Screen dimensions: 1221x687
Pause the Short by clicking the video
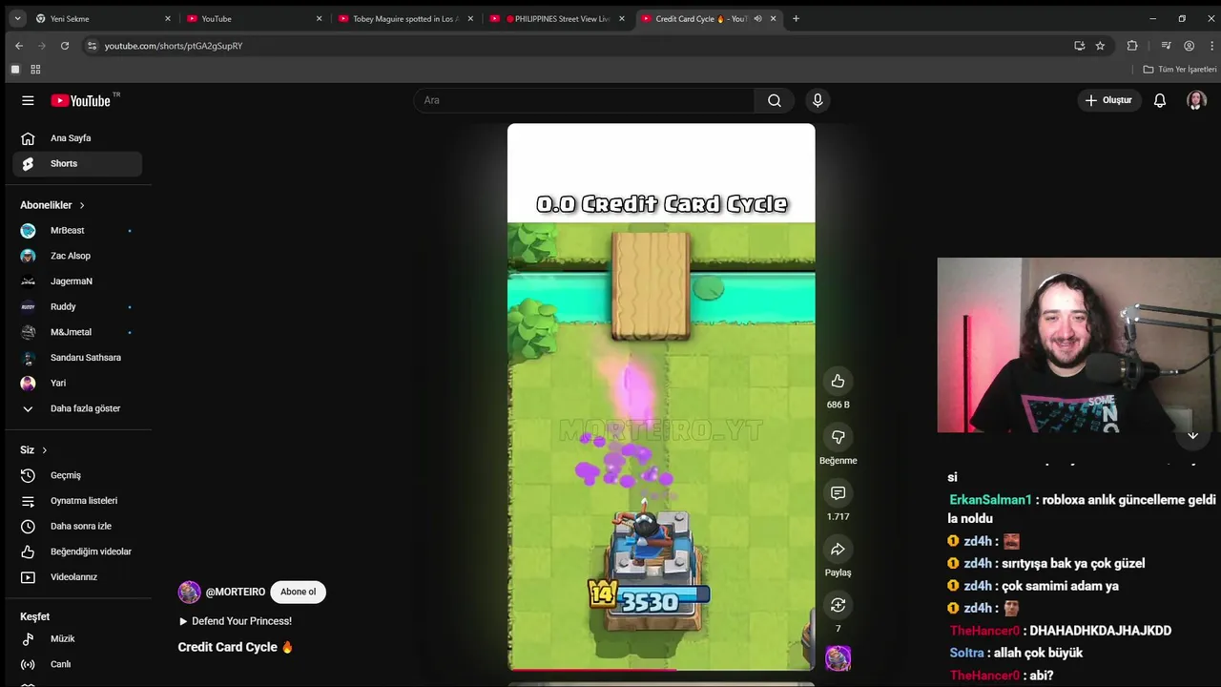pyautogui.click(x=661, y=397)
